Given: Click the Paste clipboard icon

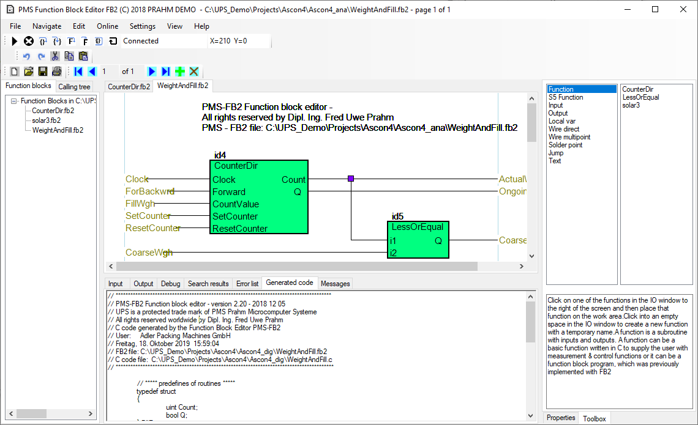Looking at the screenshot, I should [83, 56].
